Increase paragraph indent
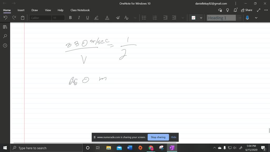Viewport: 270px width, 152px height. (174, 18)
